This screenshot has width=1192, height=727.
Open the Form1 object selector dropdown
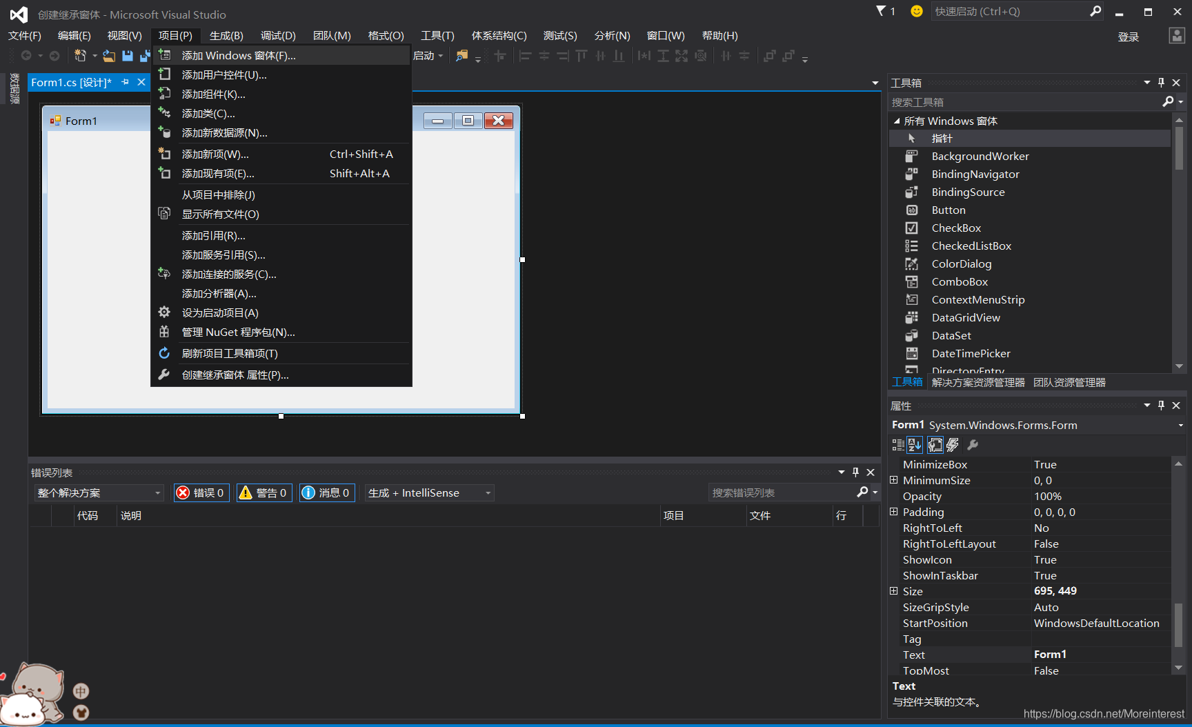tap(1181, 425)
